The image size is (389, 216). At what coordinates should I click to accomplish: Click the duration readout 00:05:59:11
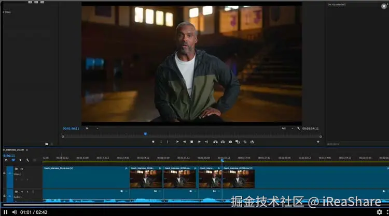[310, 129]
